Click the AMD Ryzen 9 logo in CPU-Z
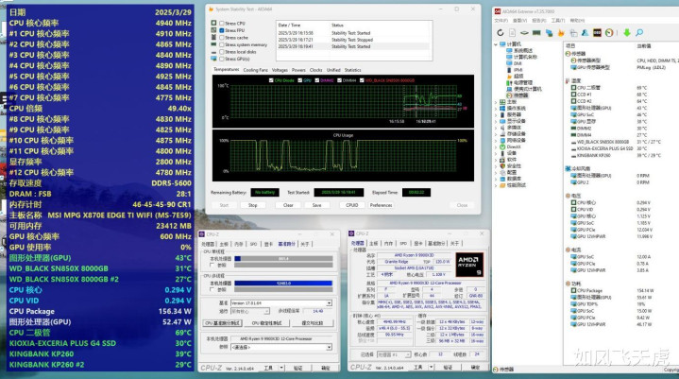 click(469, 265)
